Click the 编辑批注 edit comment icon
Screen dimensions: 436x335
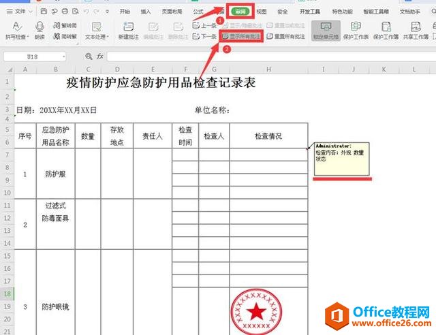153,27
